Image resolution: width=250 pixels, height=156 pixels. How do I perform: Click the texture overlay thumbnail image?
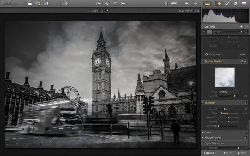(x=225, y=77)
